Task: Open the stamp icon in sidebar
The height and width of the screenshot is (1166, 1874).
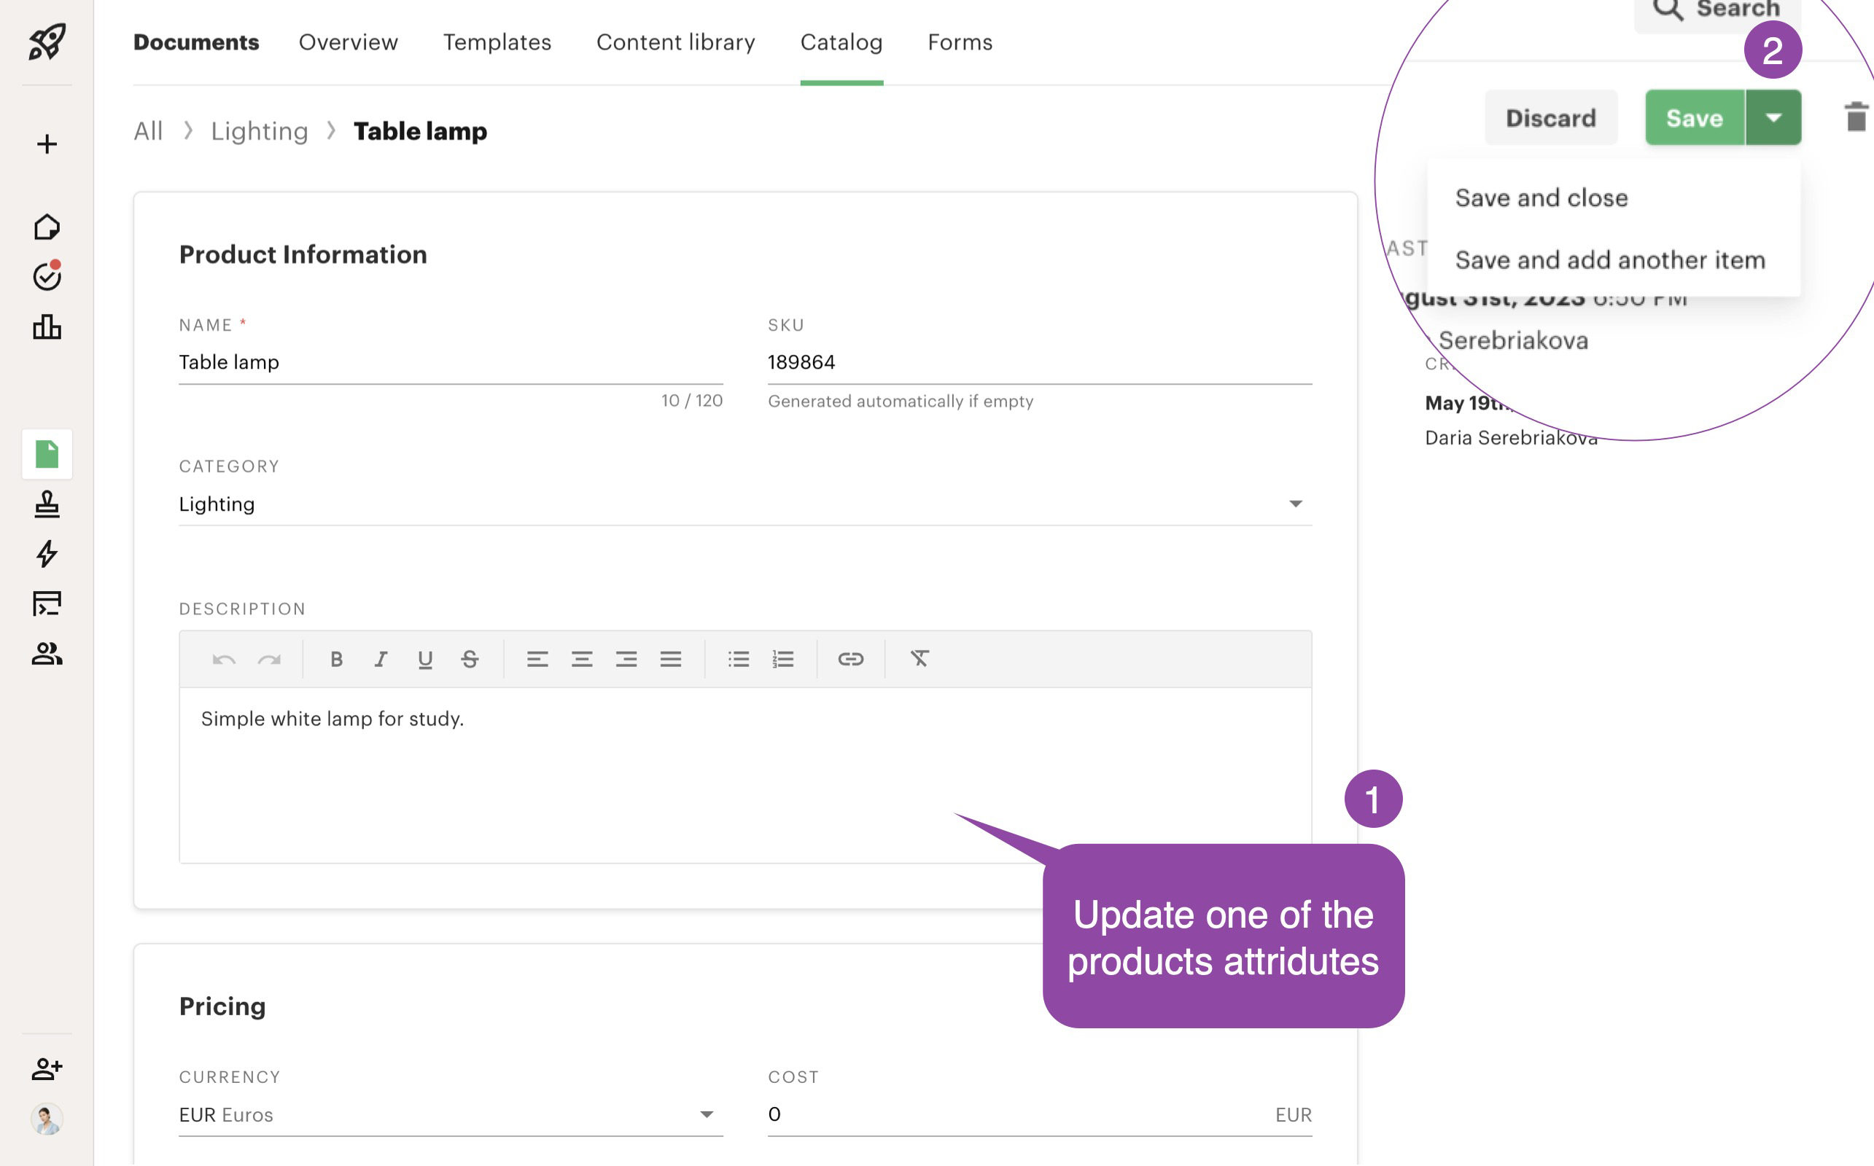Action: (47, 504)
